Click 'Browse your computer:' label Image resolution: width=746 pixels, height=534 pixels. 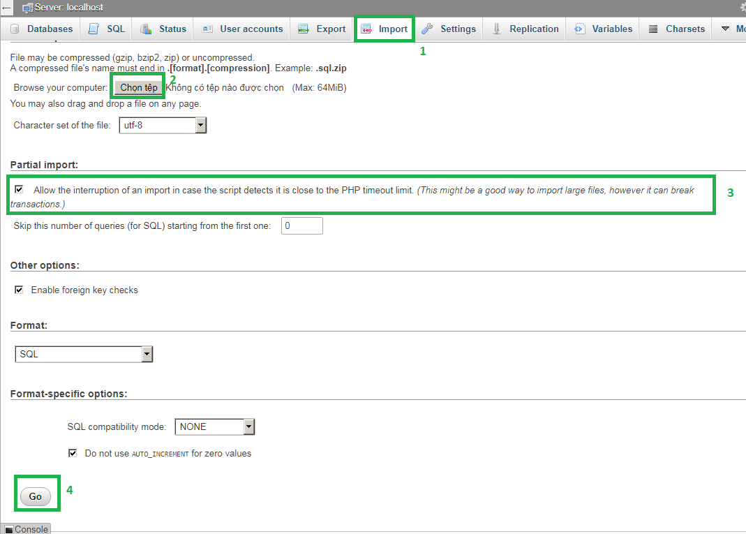61,87
